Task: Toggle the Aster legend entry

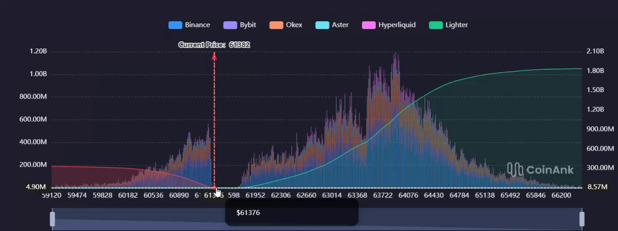Action: 332,25
